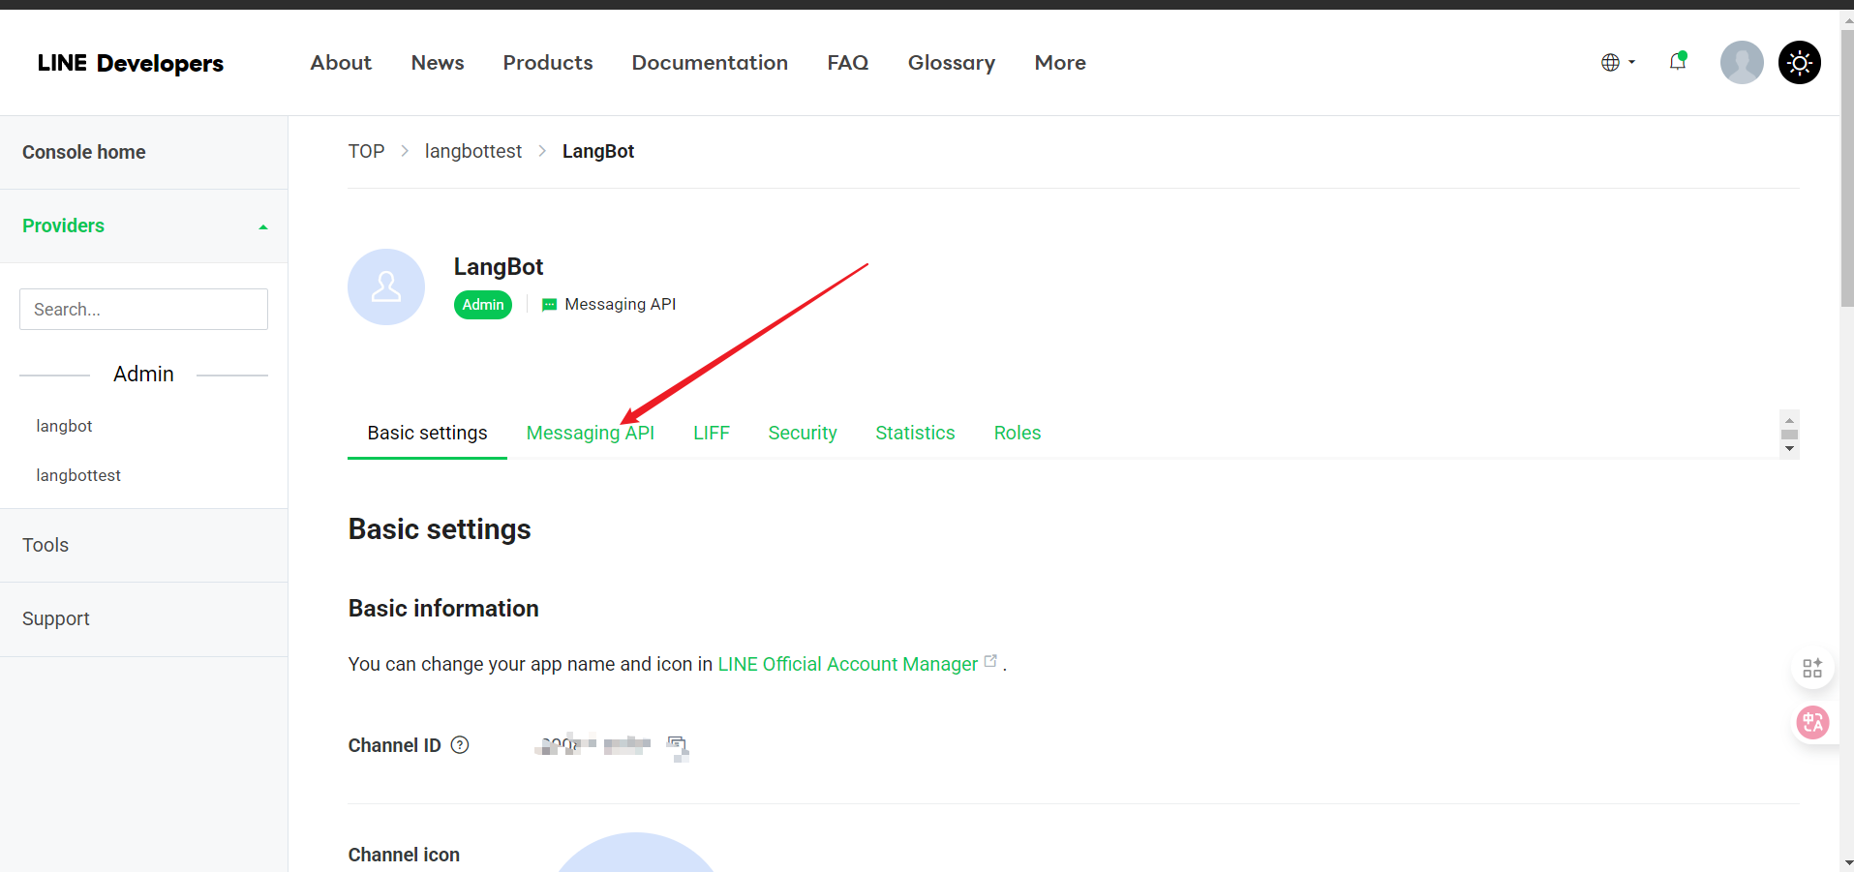Image resolution: width=1854 pixels, height=872 pixels.
Task: Click the Channel ID help icon
Action: pos(460,745)
